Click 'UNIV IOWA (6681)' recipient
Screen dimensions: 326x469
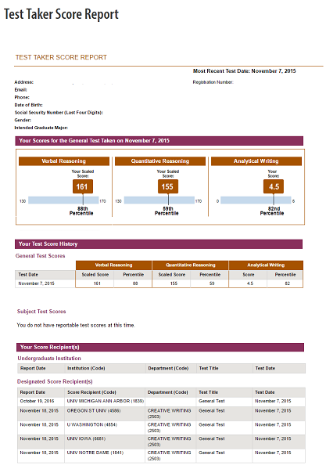[x=86, y=438]
